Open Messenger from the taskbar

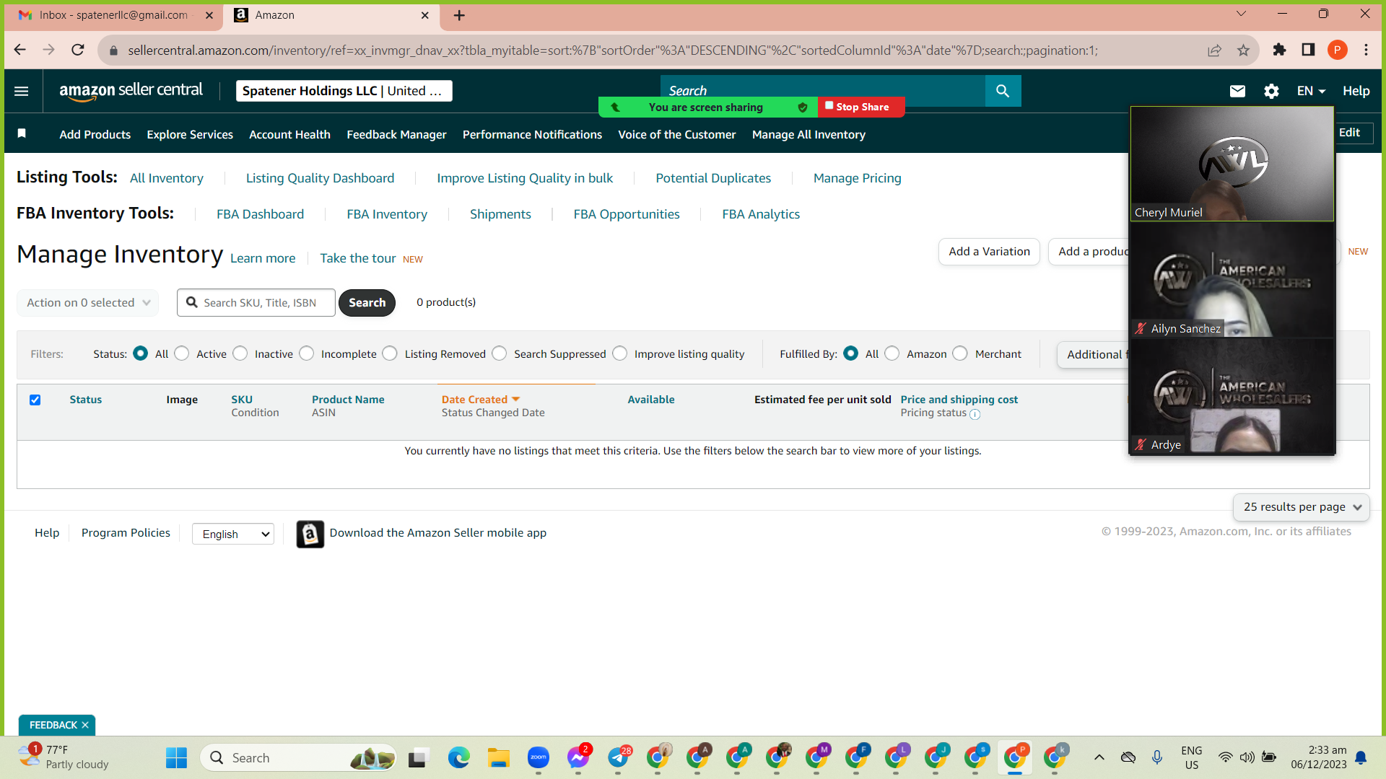pos(578,757)
